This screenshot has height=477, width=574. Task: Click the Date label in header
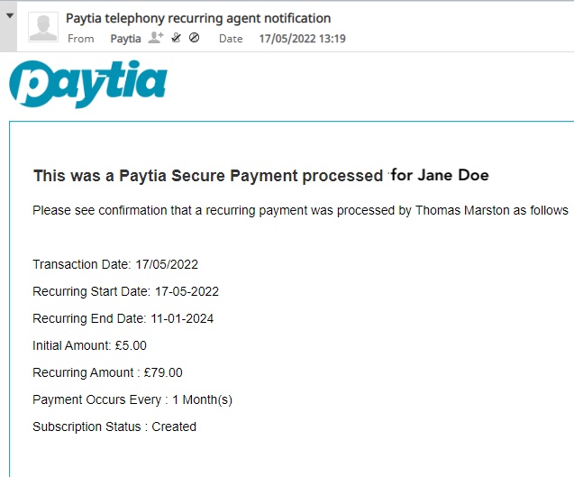[x=231, y=39]
